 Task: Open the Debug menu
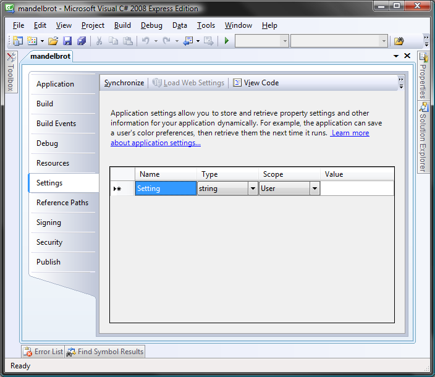151,25
